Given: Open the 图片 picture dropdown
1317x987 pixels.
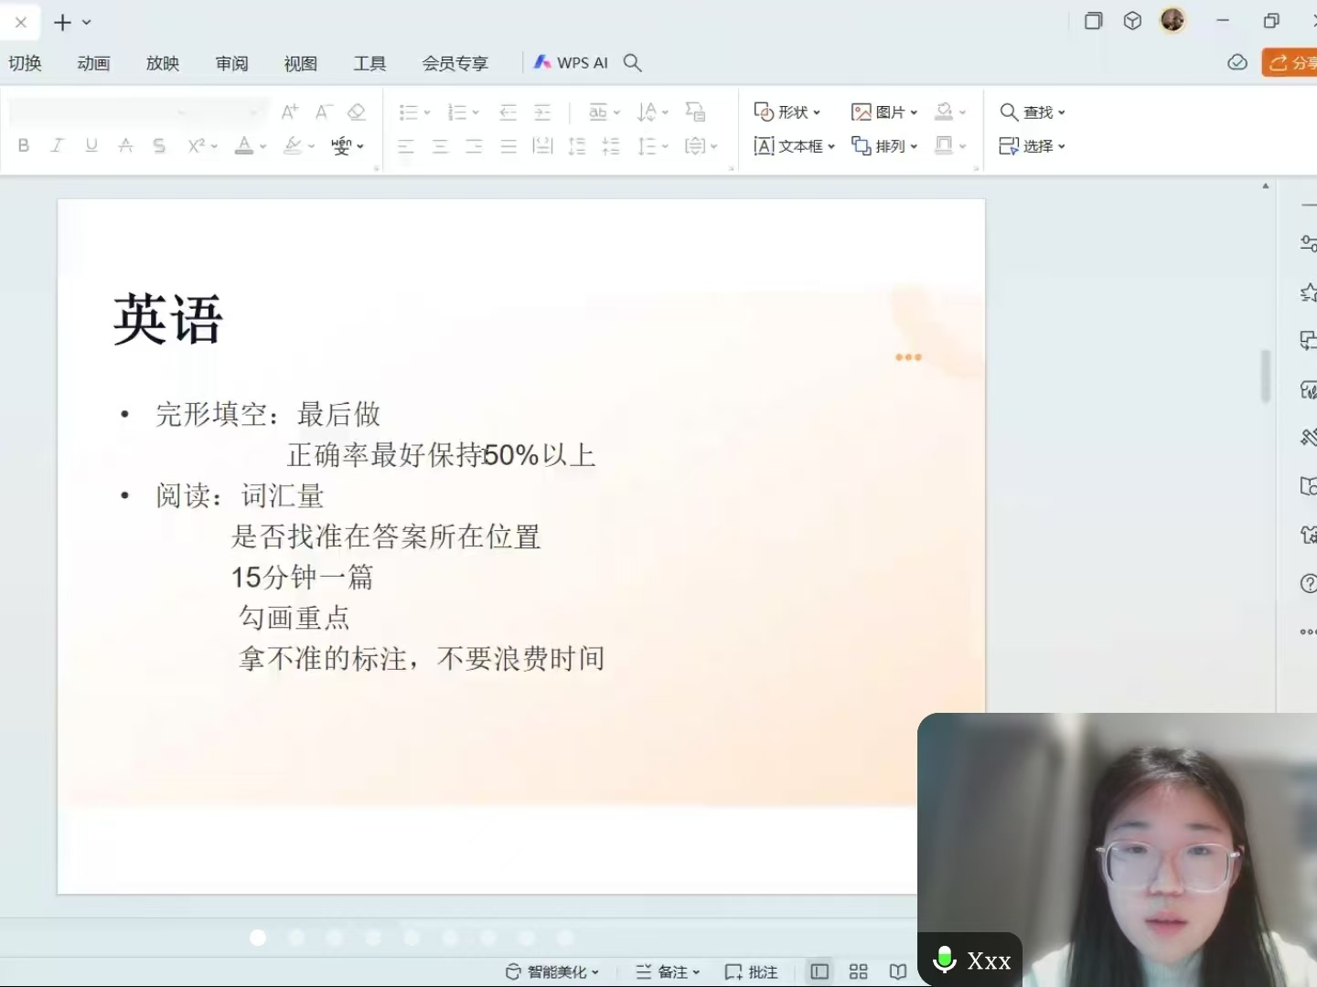Looking at the screenshot, I should click(884, 111).
